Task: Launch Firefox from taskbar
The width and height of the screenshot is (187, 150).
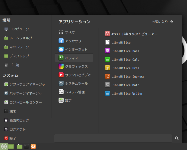Action: (x=33, y=146)
